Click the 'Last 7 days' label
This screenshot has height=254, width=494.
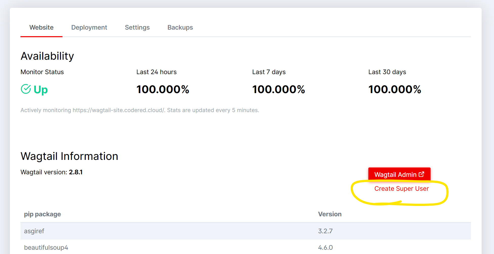269,72
